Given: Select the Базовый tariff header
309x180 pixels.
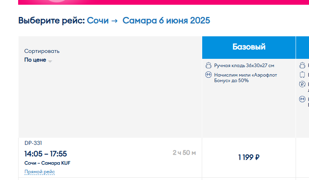Looking at the screenshot, I should [x=249, y=47].
